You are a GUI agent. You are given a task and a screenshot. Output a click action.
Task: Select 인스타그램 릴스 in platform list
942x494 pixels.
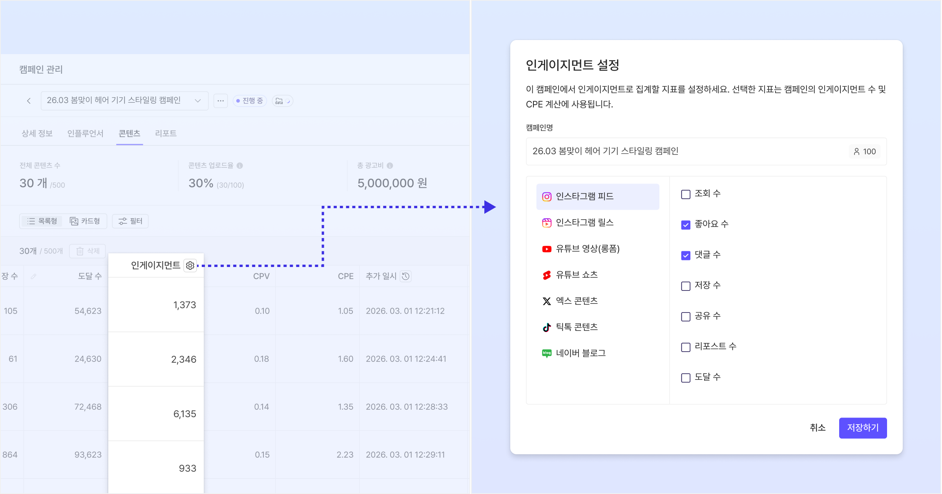(x=584, y=223)
